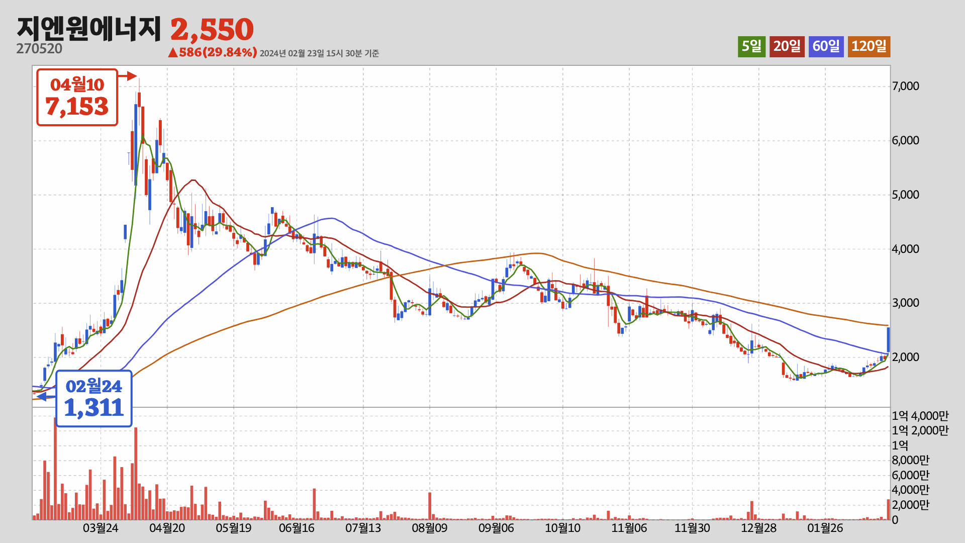
Task: Click the 5,000 price axis label
Action: [x=905, y=195]
